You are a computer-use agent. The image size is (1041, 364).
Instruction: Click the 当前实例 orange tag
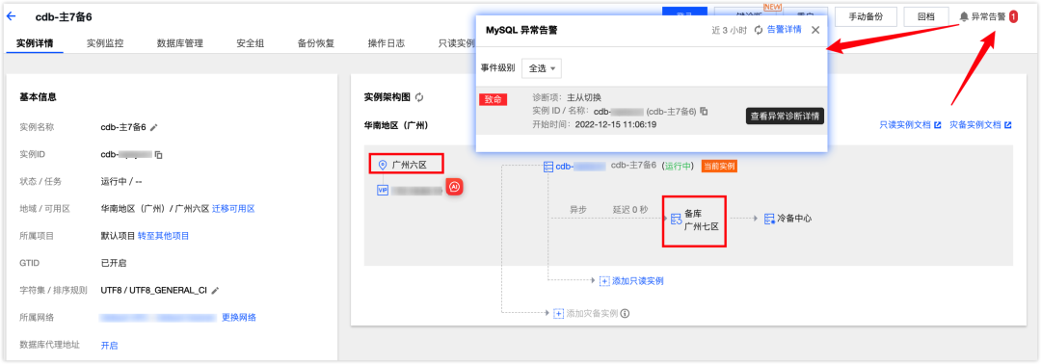(719, 166)
